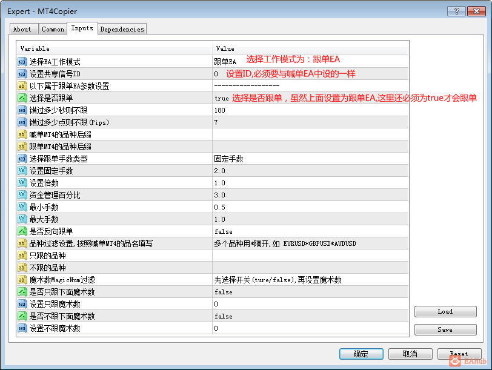This screenshot has height=370, width=492.
Task: Click the Va icon beside 最大手数
Action: tap(22, 219)
